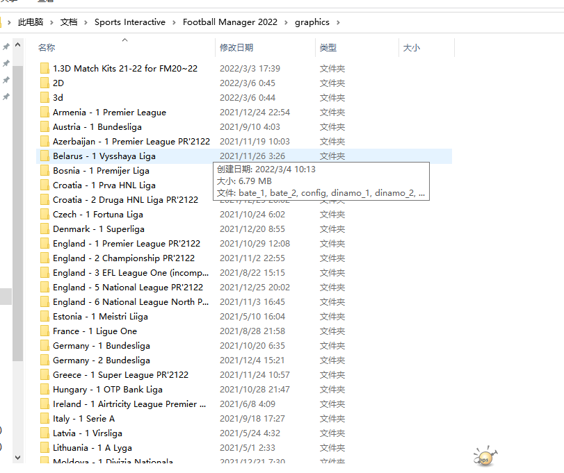564x473 pixels.
Task: Click the folder icon next to Armenia - 1 Premier League
Action: click(45, 113)
